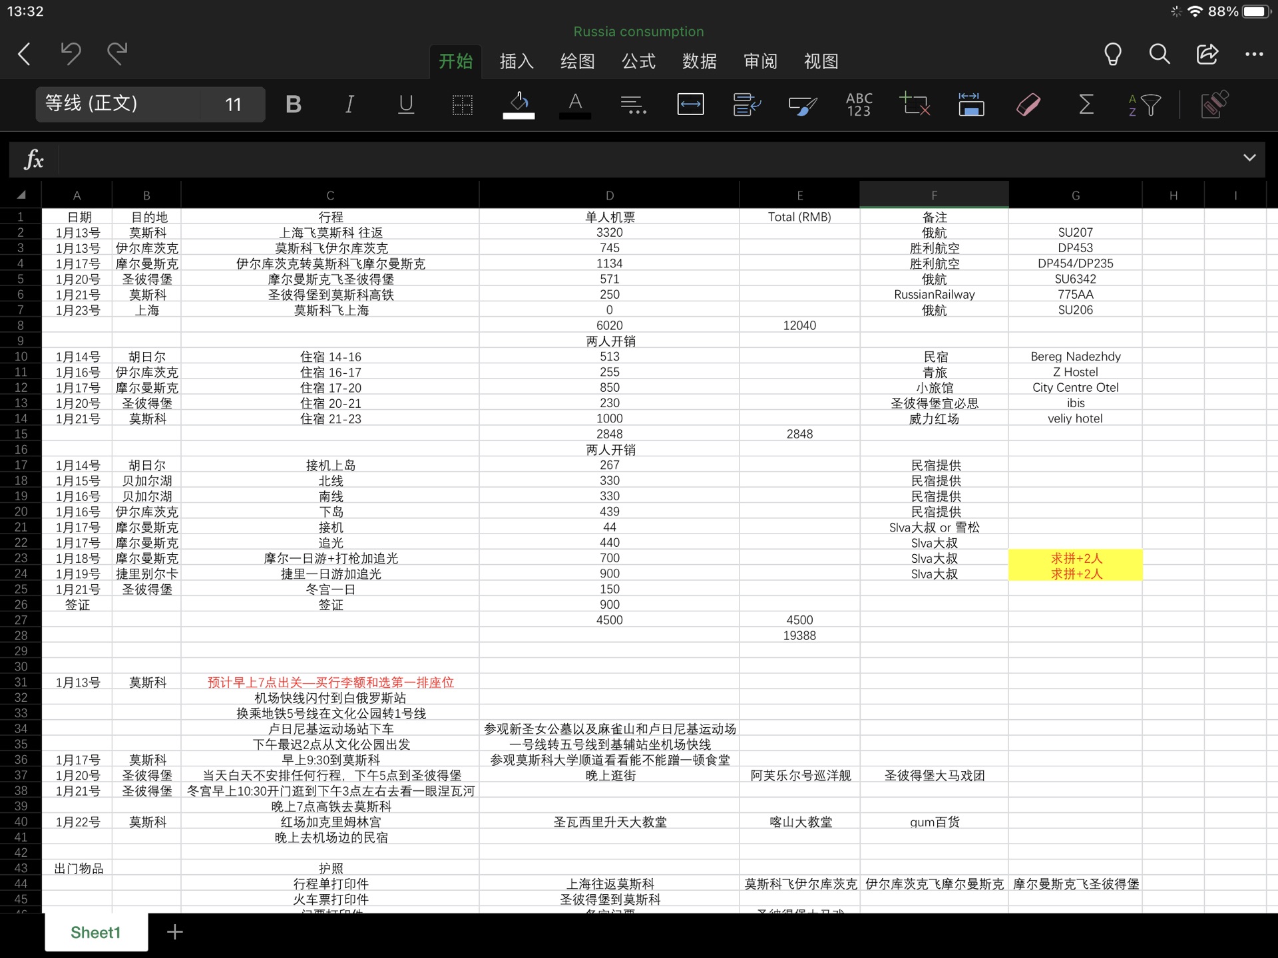Tap the formula bar input field
The height and width of the screenshot is (958, 1278).
coord(646,159)
